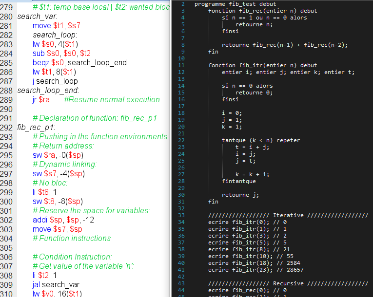Click "# Get value of the variable 'n'" comment
This screenshot has width=373, height=297.
83,267
